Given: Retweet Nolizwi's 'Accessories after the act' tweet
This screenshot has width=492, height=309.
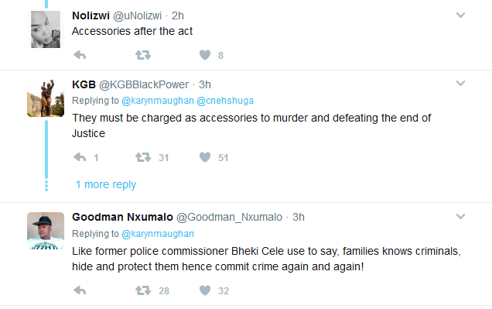Looking at the screenshot, I should [x=143, y=55].
